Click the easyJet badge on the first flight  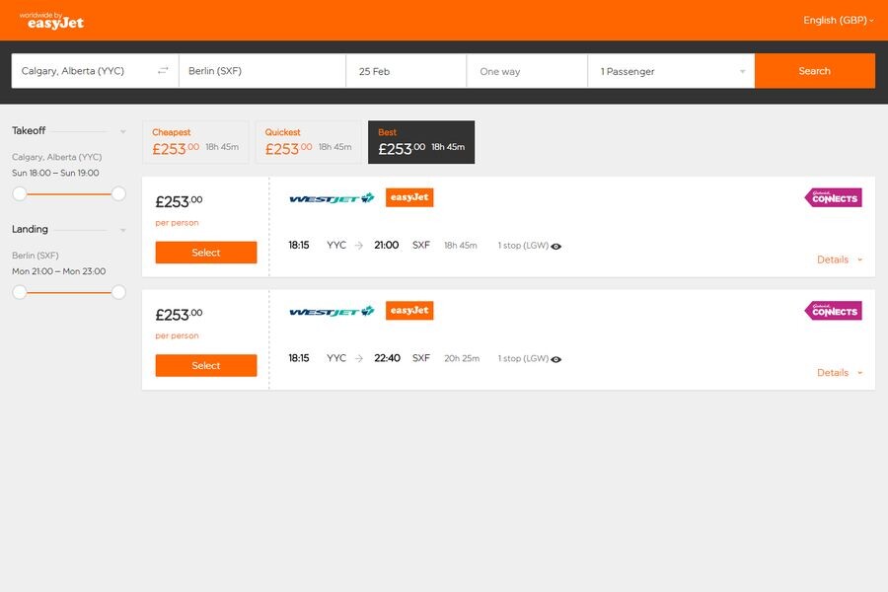(409, 197)
